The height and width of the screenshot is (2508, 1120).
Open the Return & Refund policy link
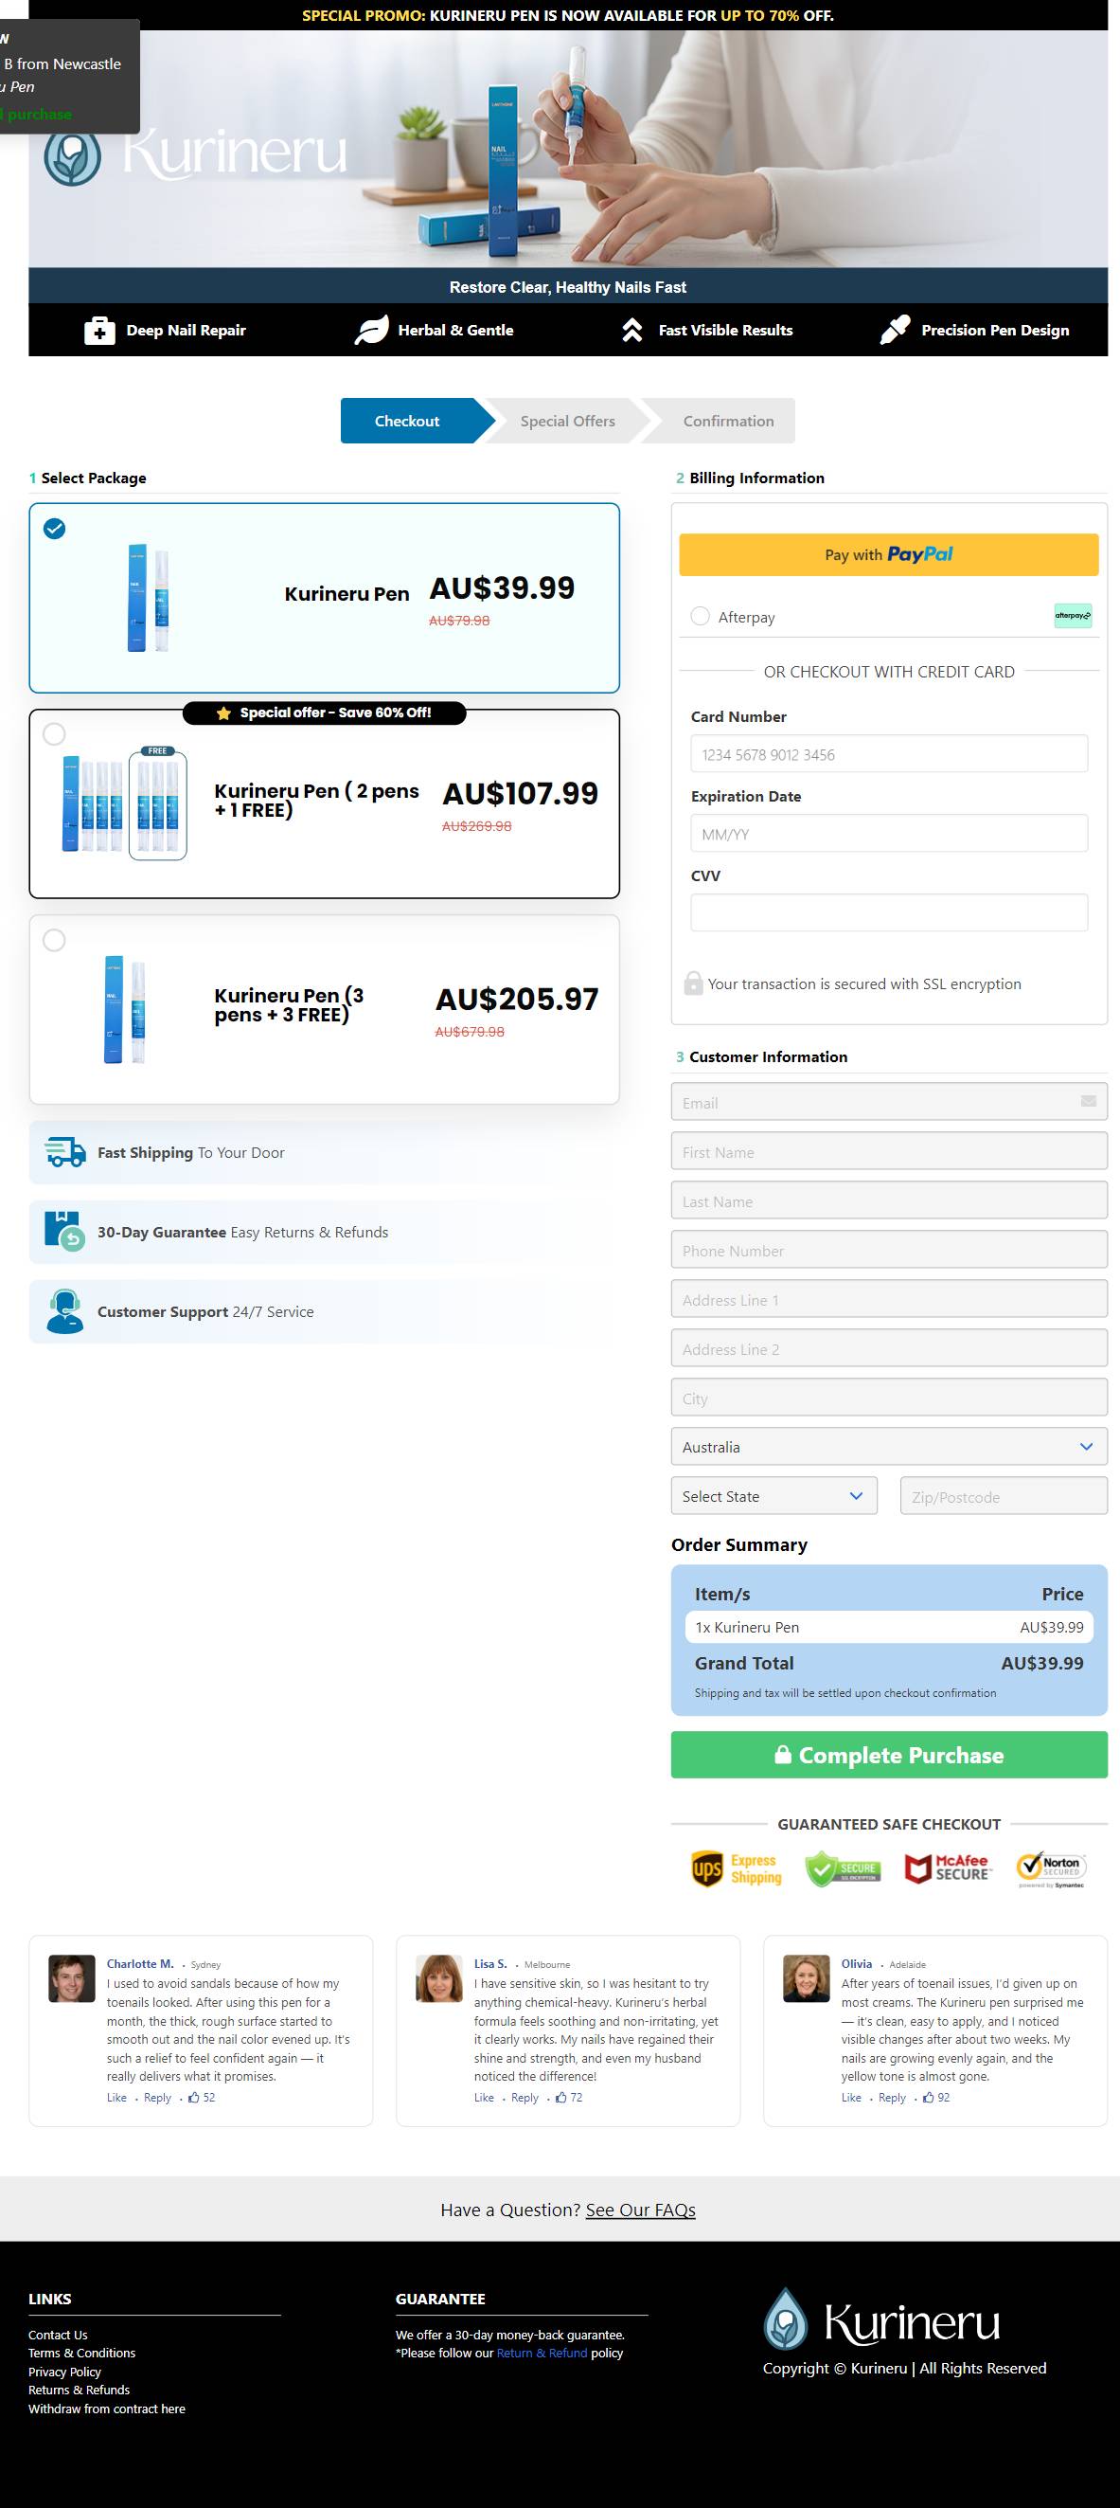[542, 2353]
